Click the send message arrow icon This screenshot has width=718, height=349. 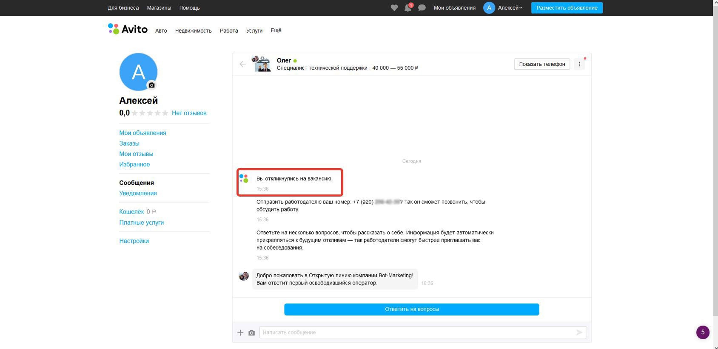[579, 332]
